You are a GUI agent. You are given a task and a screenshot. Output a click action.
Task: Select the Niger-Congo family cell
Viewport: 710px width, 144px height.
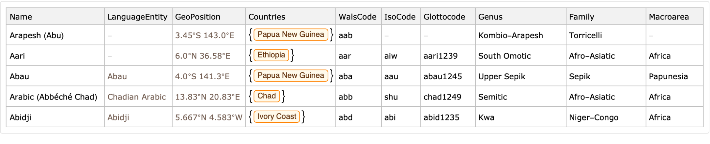tap(594, 117)
